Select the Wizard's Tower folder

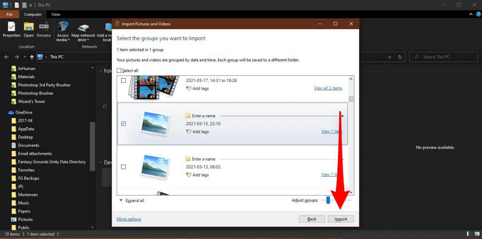click(31, 101)
